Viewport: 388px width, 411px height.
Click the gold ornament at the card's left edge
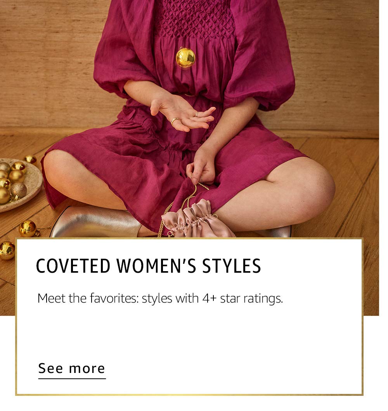point(7,251)
